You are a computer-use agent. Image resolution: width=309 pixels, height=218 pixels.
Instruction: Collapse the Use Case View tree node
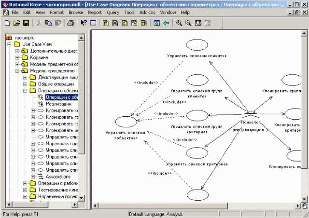pyautogui.click(x=10, y=44)
